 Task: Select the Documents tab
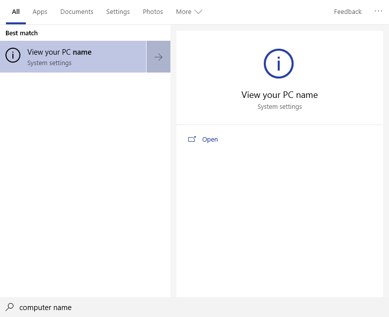click(x=77, y=12)
